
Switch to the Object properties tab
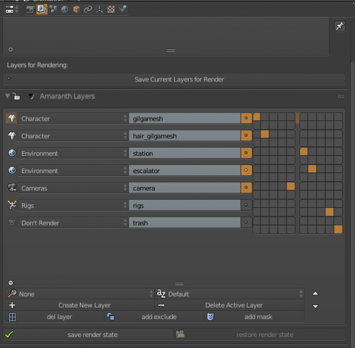(77, 9)
